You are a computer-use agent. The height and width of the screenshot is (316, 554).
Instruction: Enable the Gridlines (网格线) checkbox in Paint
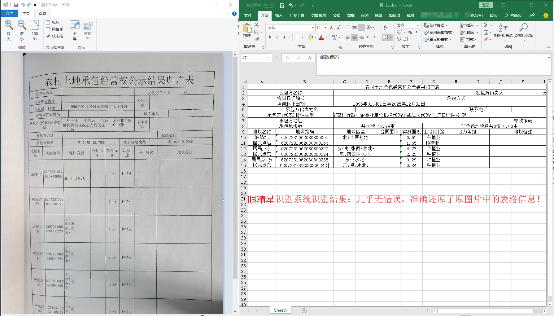(x=48, y=29)
